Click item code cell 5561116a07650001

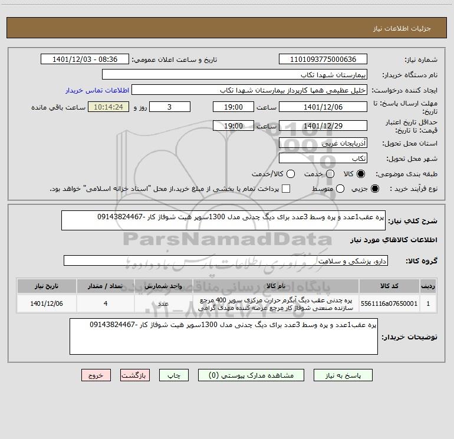(389, 303)
